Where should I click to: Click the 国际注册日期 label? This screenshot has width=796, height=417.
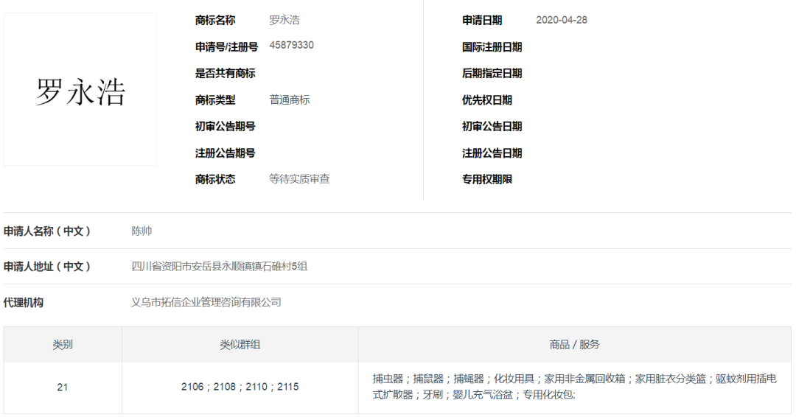[492, 47]
